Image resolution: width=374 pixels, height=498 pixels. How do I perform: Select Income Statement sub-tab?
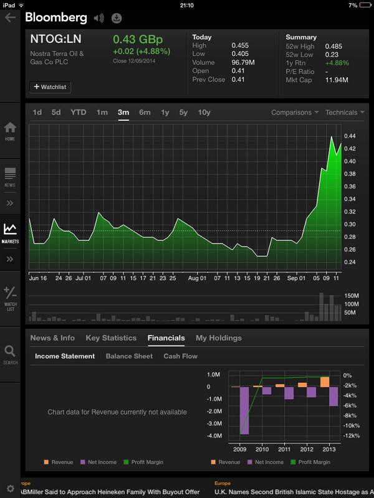[x=65, y=356]
